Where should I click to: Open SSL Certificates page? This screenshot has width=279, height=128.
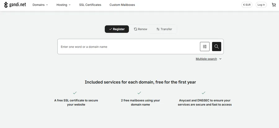[90, 5]
